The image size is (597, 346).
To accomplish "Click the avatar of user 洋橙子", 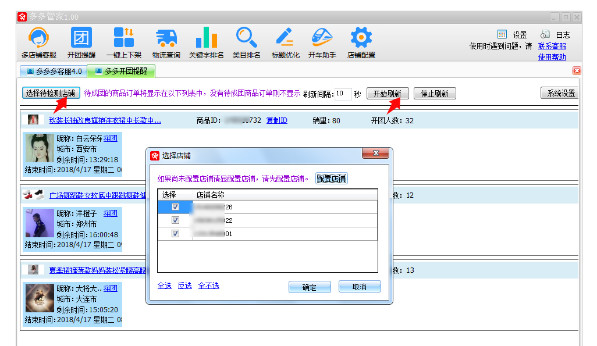I will click(x=40, y=223).
